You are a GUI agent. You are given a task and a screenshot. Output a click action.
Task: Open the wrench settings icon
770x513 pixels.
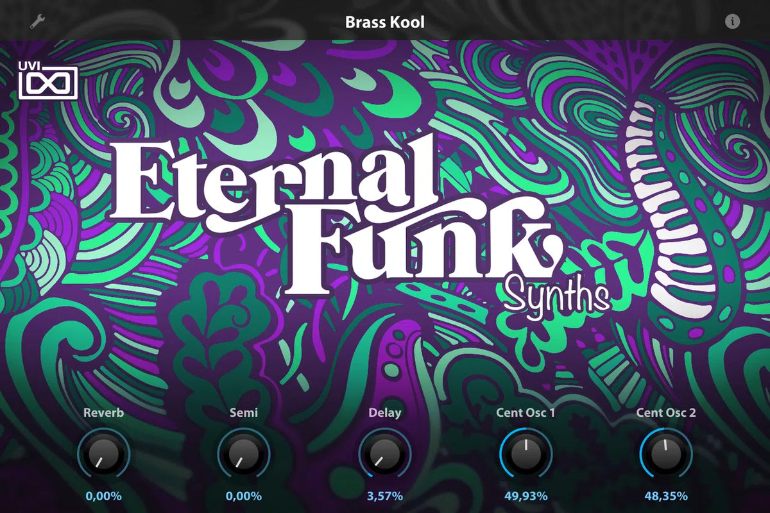(37, 21)
